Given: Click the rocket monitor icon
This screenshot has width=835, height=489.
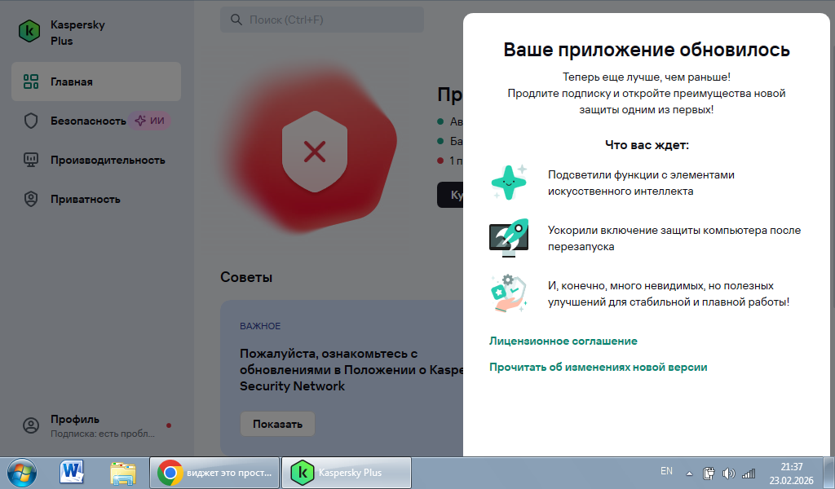Looking at the screenshot, I should (509, 237).
